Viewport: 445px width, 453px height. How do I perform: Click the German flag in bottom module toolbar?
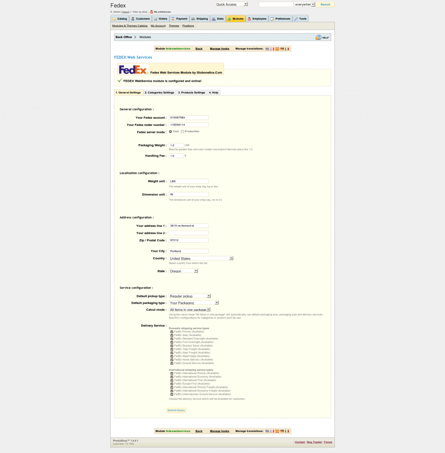282,431
